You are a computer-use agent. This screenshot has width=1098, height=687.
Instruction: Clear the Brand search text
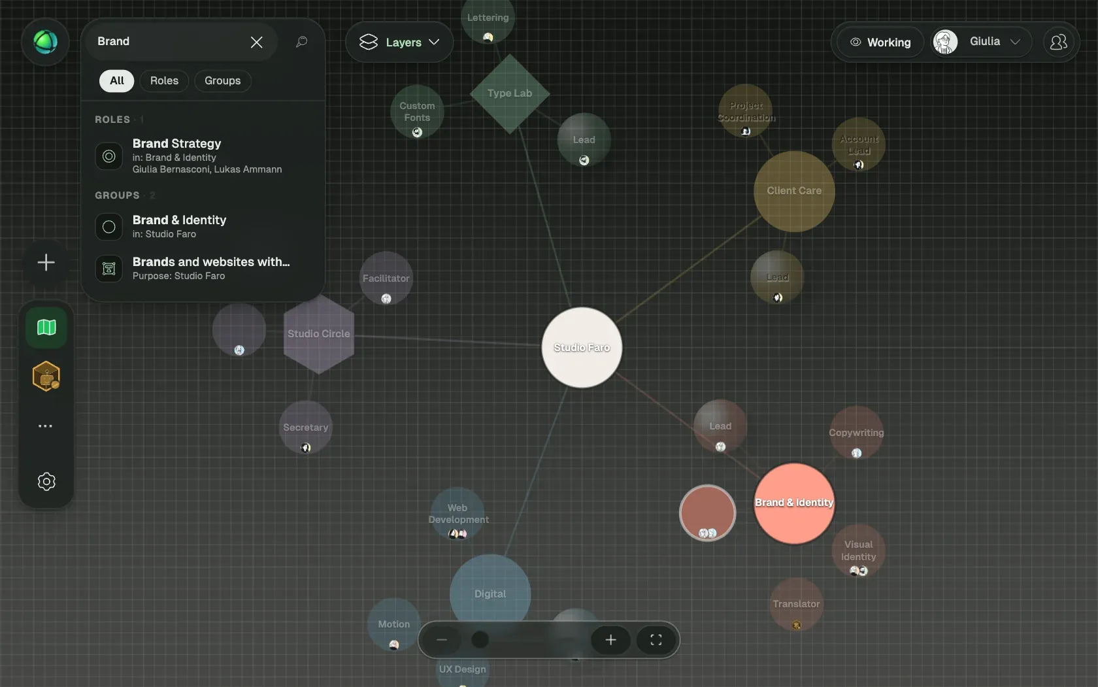(x=256, y=42)
